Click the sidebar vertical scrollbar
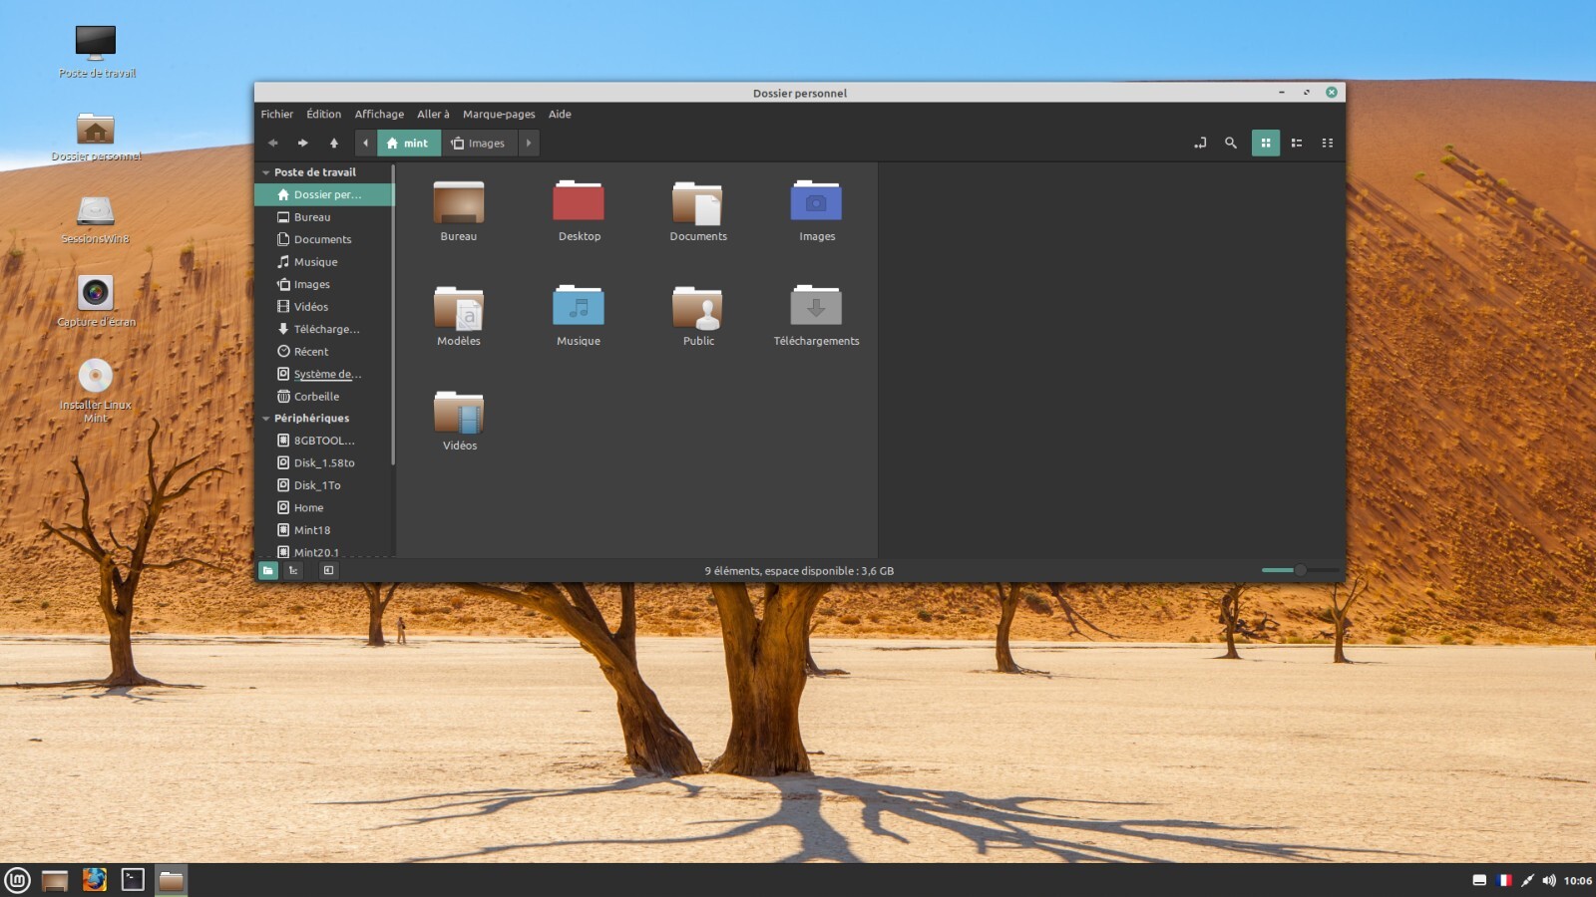This screenshot has height=897, width=1596. (x=393, y=315)
